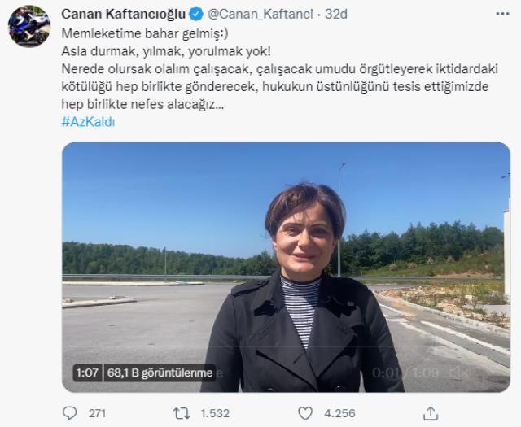Image resolution: width=521 pixels, height=427 pixels.
Task: Click the 1:07 video duration badge
Action: point(86,373)
